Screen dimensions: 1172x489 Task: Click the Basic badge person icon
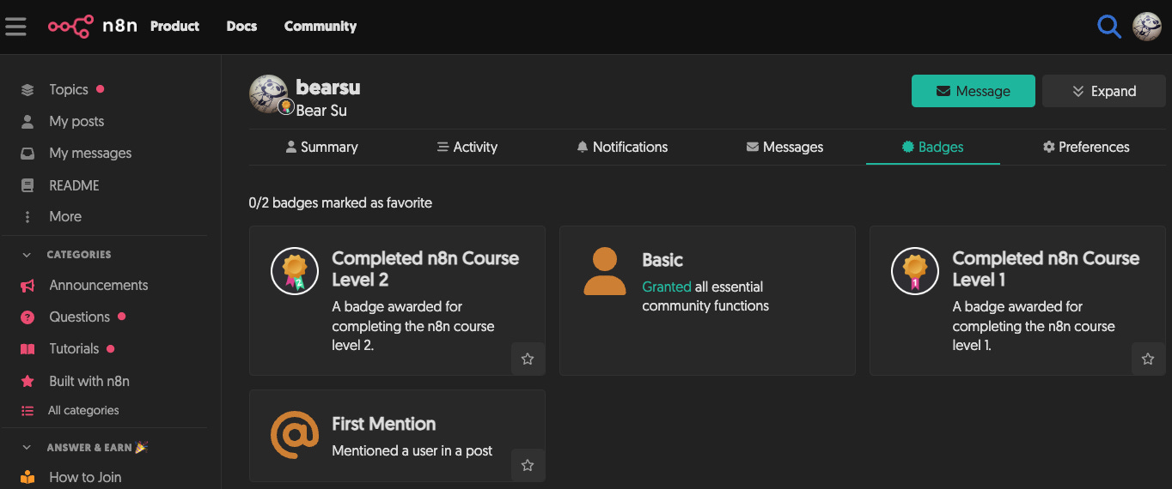coord(605,271)
